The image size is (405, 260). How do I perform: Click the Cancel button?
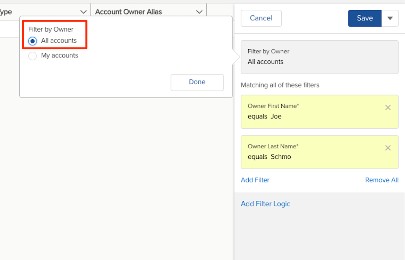click(x=261, y=18)
